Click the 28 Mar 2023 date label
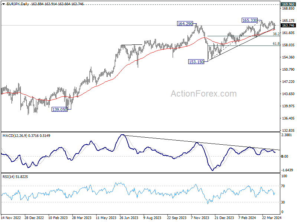 (82, 218)
